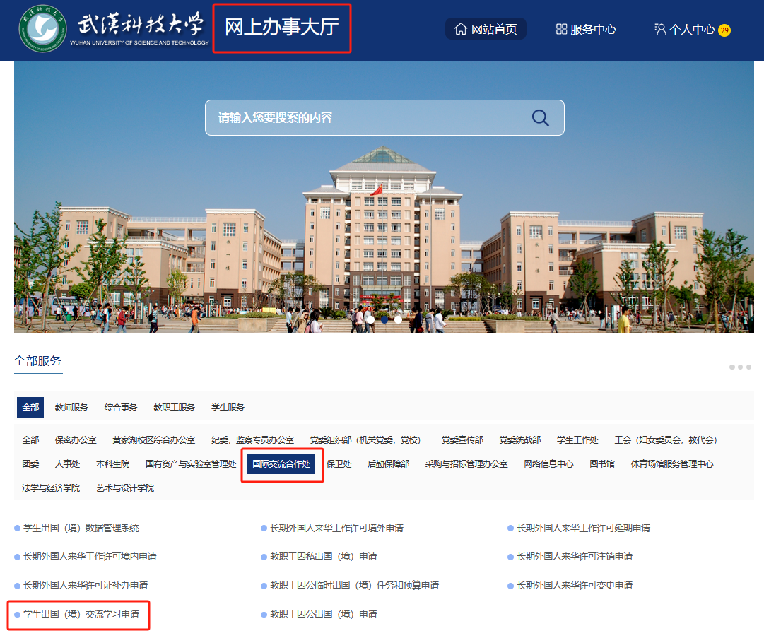Click the 29 notification badge

[724, 30]
